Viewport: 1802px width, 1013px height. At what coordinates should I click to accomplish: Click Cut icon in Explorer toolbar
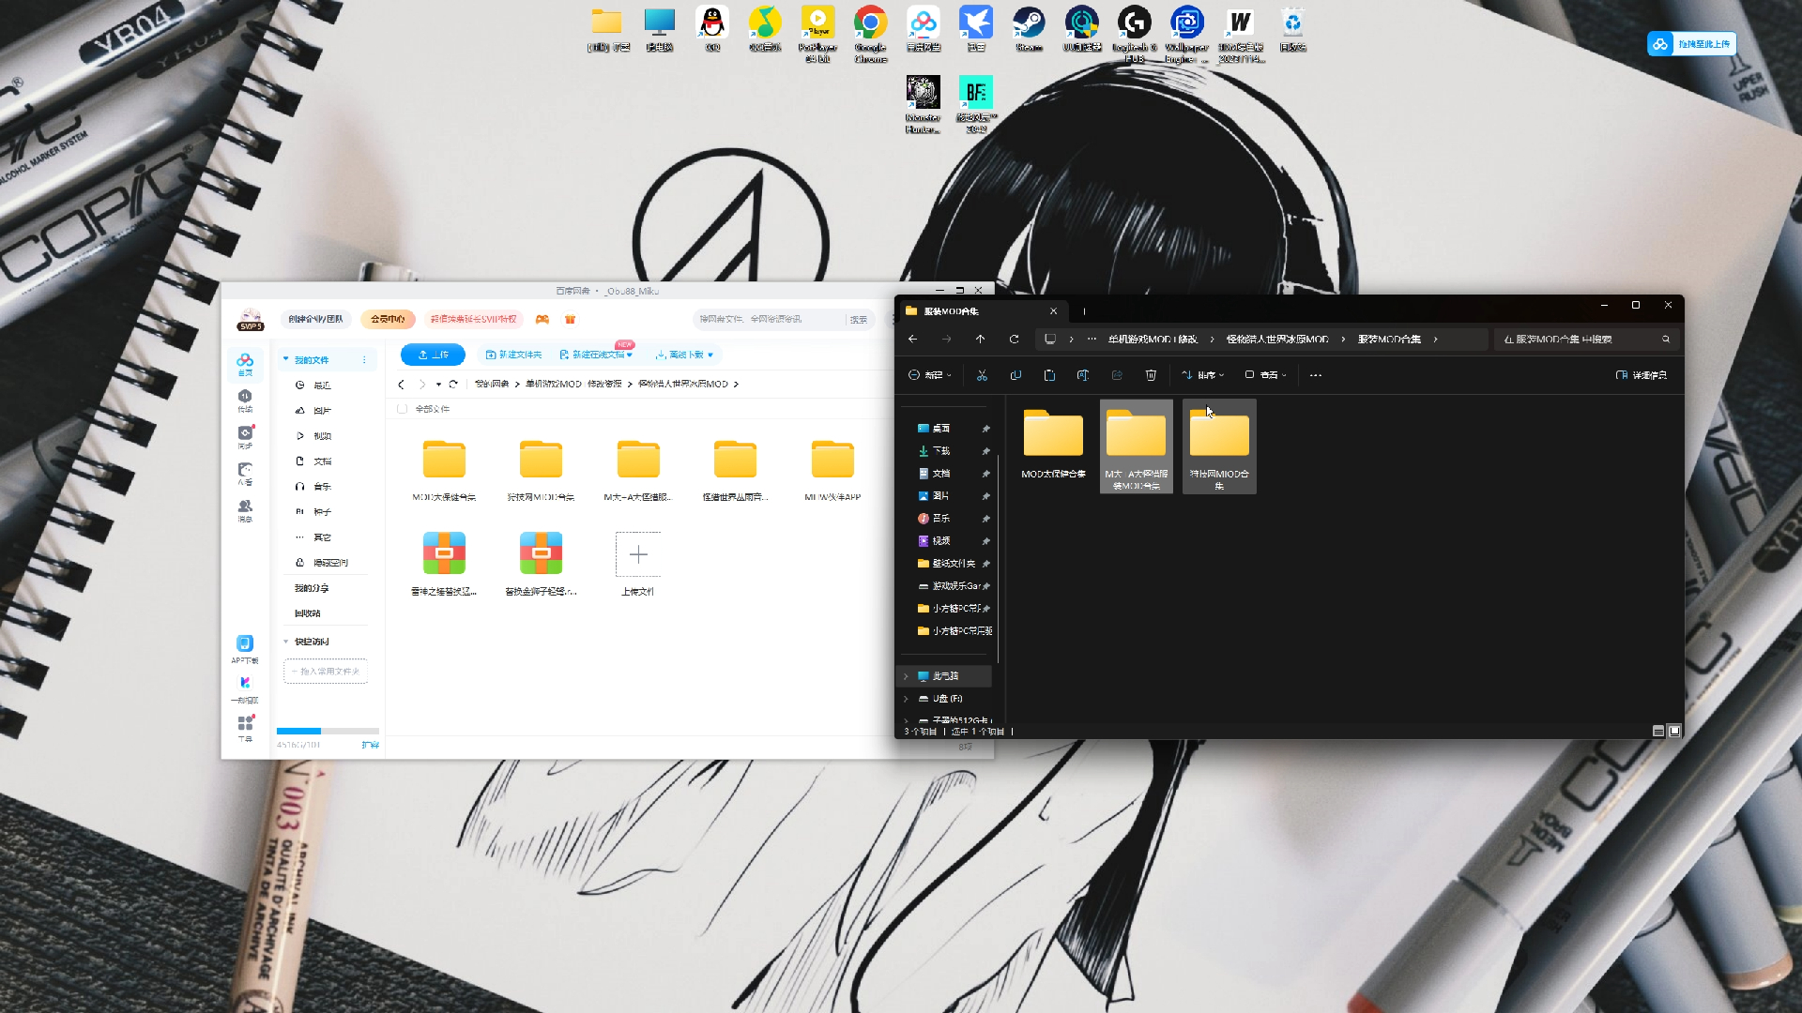click(x=982, y=375)
